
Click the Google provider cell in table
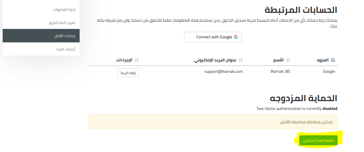click(329, 71)
